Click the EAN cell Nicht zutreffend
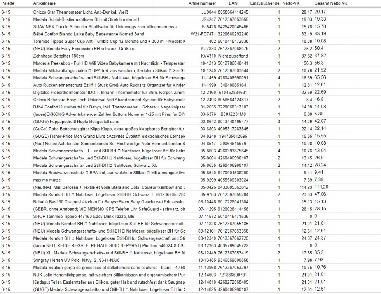This screenshot has height=294, width=381. 233,56
